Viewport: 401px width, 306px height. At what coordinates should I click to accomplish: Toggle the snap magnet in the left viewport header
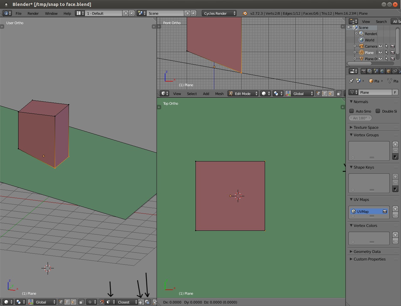pos(102,302)
